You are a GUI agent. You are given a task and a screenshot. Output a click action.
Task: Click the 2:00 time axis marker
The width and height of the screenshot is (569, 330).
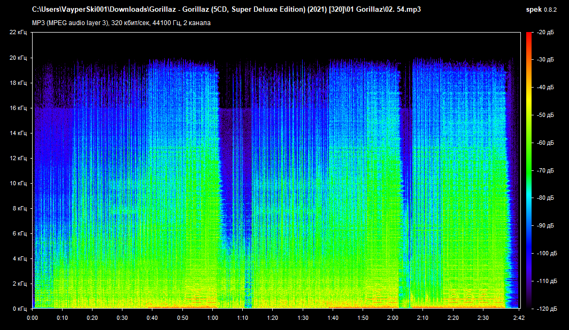coord(393,317)
